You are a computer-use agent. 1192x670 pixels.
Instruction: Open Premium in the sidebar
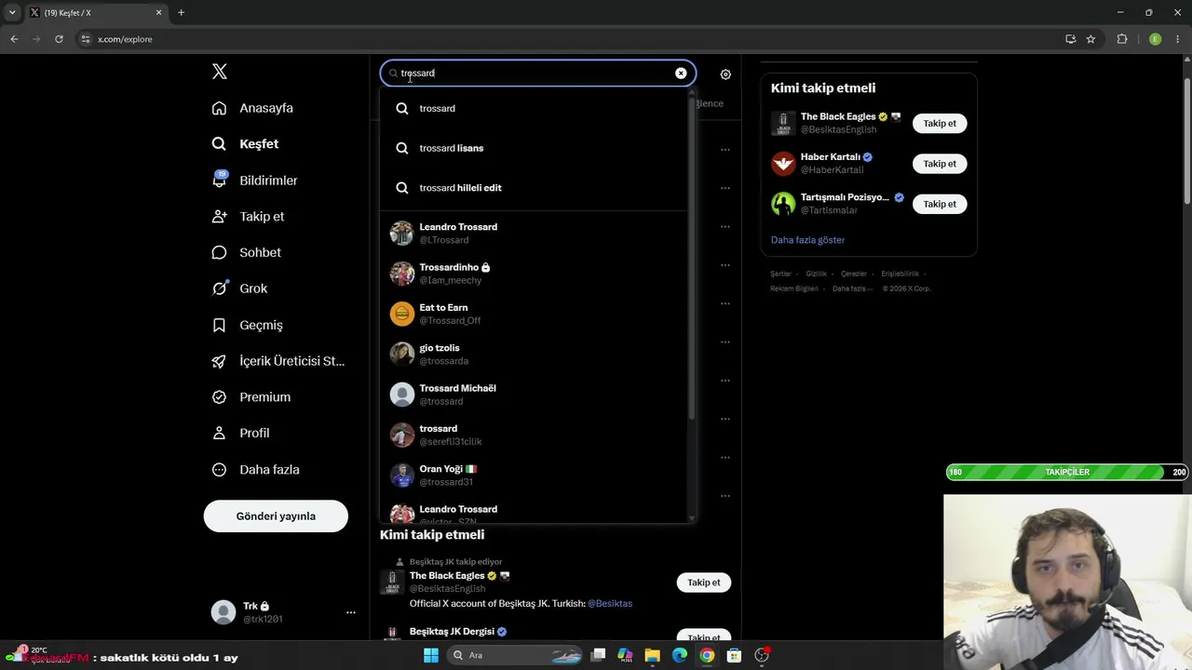click(x=251, y=397)
